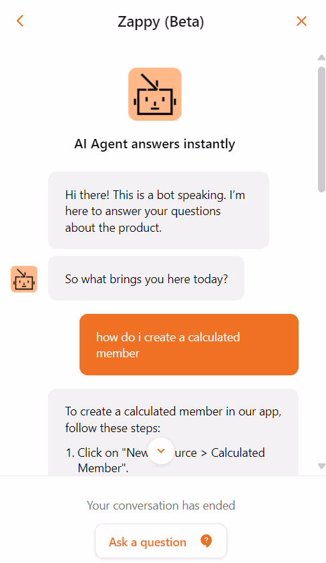
Task: Click the small robot avatar beside the message
Action: [x=23, y=279]
